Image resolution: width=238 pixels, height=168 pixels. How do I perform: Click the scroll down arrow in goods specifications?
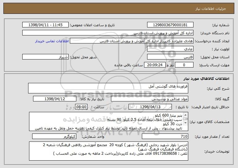pyautogui.click(x=185, y=123)
